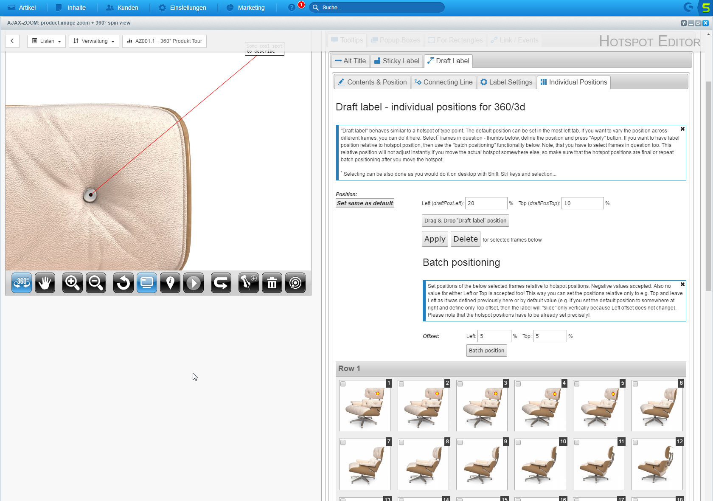
Task: Check the checkbox for frame 5
Action: [577, 384]
